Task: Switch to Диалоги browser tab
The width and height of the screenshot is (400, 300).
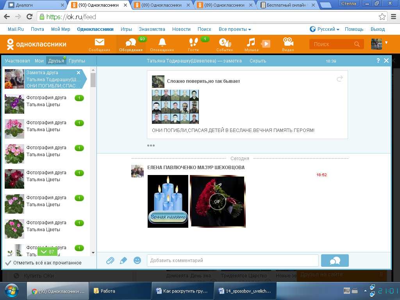Action: click(36, 5)
